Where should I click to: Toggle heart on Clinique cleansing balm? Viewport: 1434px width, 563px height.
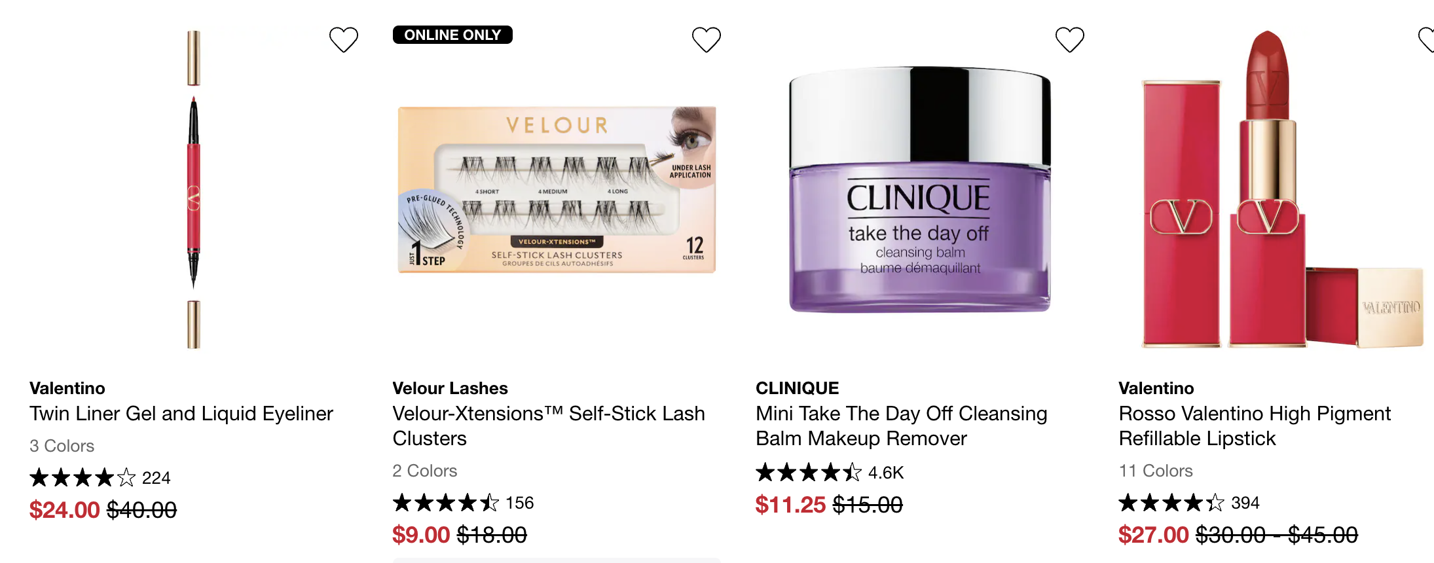[1070, 40]
